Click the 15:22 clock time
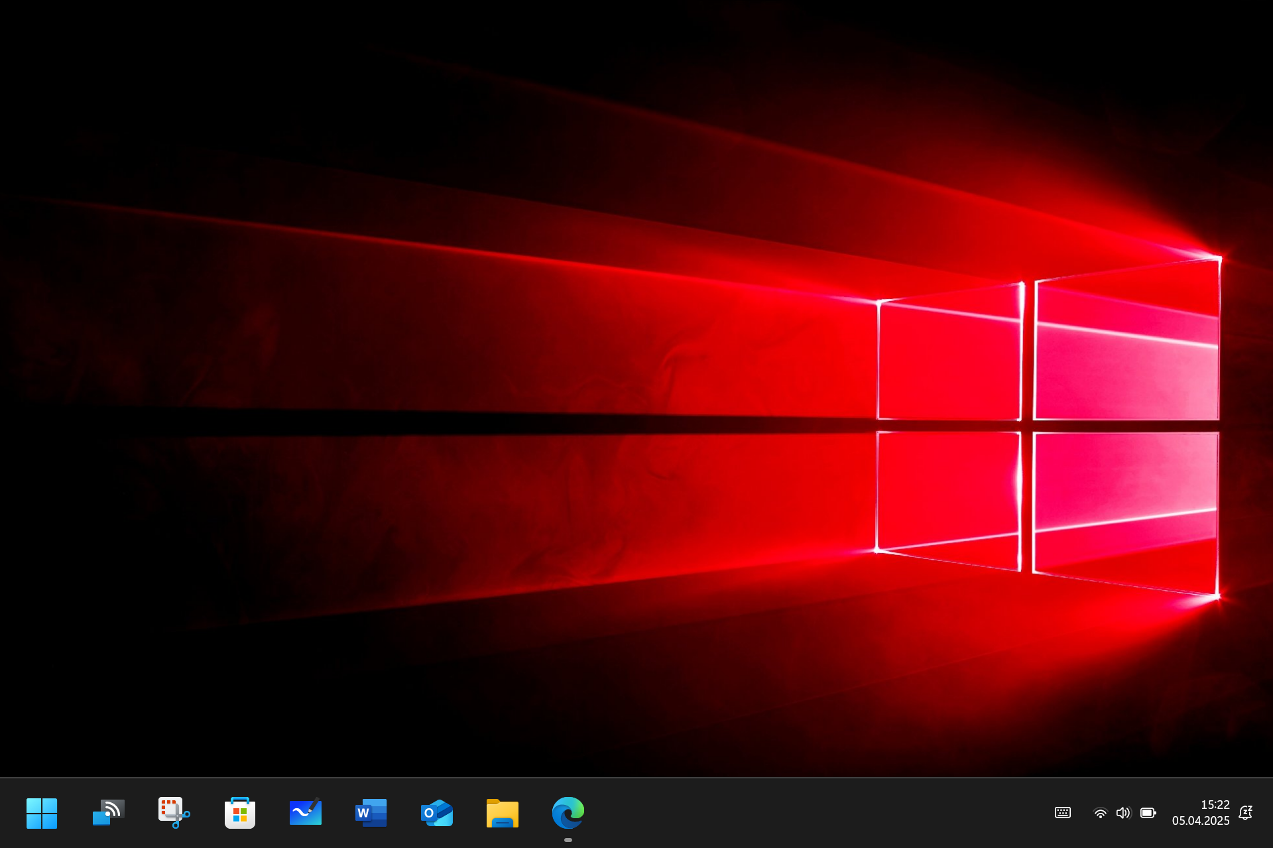This screenshot has height=848, width=1273. pyautogui.click(x=1215, y=805)
